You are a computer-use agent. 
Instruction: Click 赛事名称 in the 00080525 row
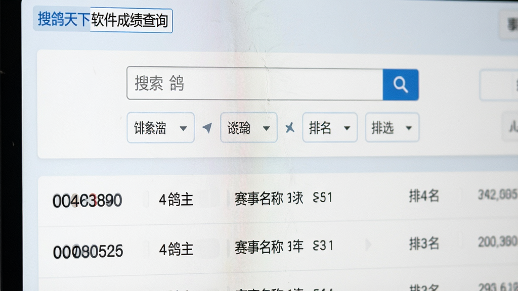coord(259,247)
